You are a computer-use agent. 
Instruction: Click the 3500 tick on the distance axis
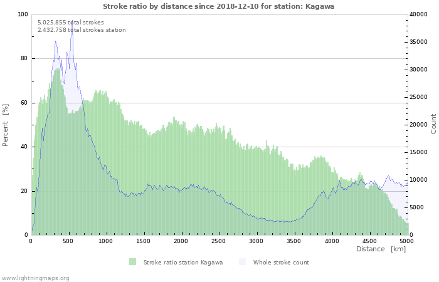click(x=294, y=241)
